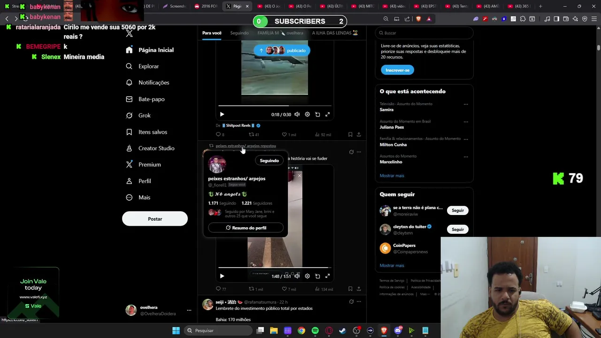601x338 pixels.
Task: Click the X logo above the sidebar
Action: (130, 33)
